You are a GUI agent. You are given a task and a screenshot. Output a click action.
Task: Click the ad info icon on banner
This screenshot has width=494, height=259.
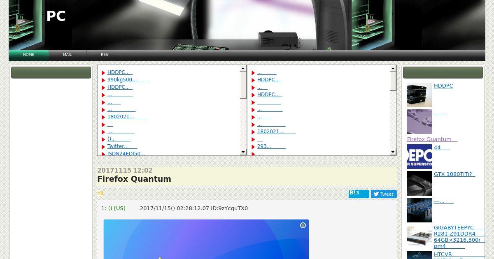pos(303,225)
